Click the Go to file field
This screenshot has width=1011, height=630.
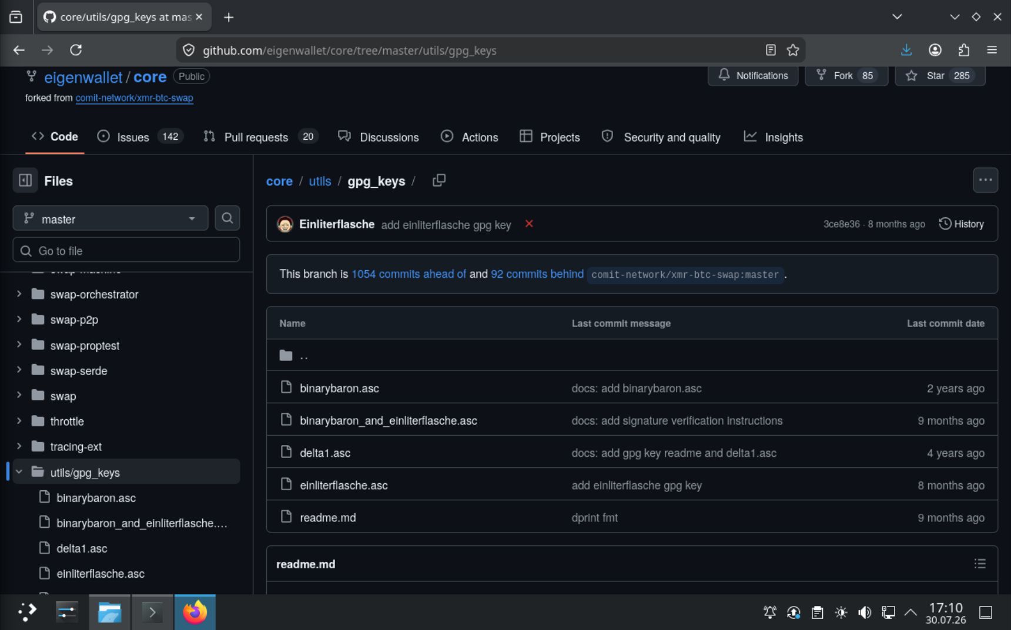coord(126,251)
